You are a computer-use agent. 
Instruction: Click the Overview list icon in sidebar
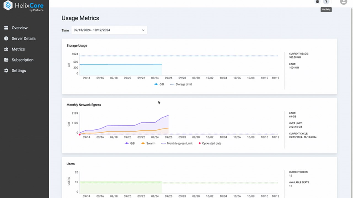(x=6, y=28)
